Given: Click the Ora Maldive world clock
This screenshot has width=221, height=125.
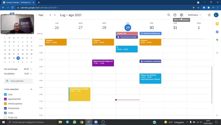Looking at the screenshot, I should point(18,74).
